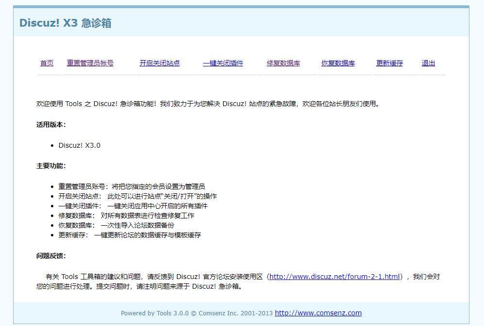
Task: Click the 更新缓存 navigation link
Action: pyautogui.click(x=389, y=63)
